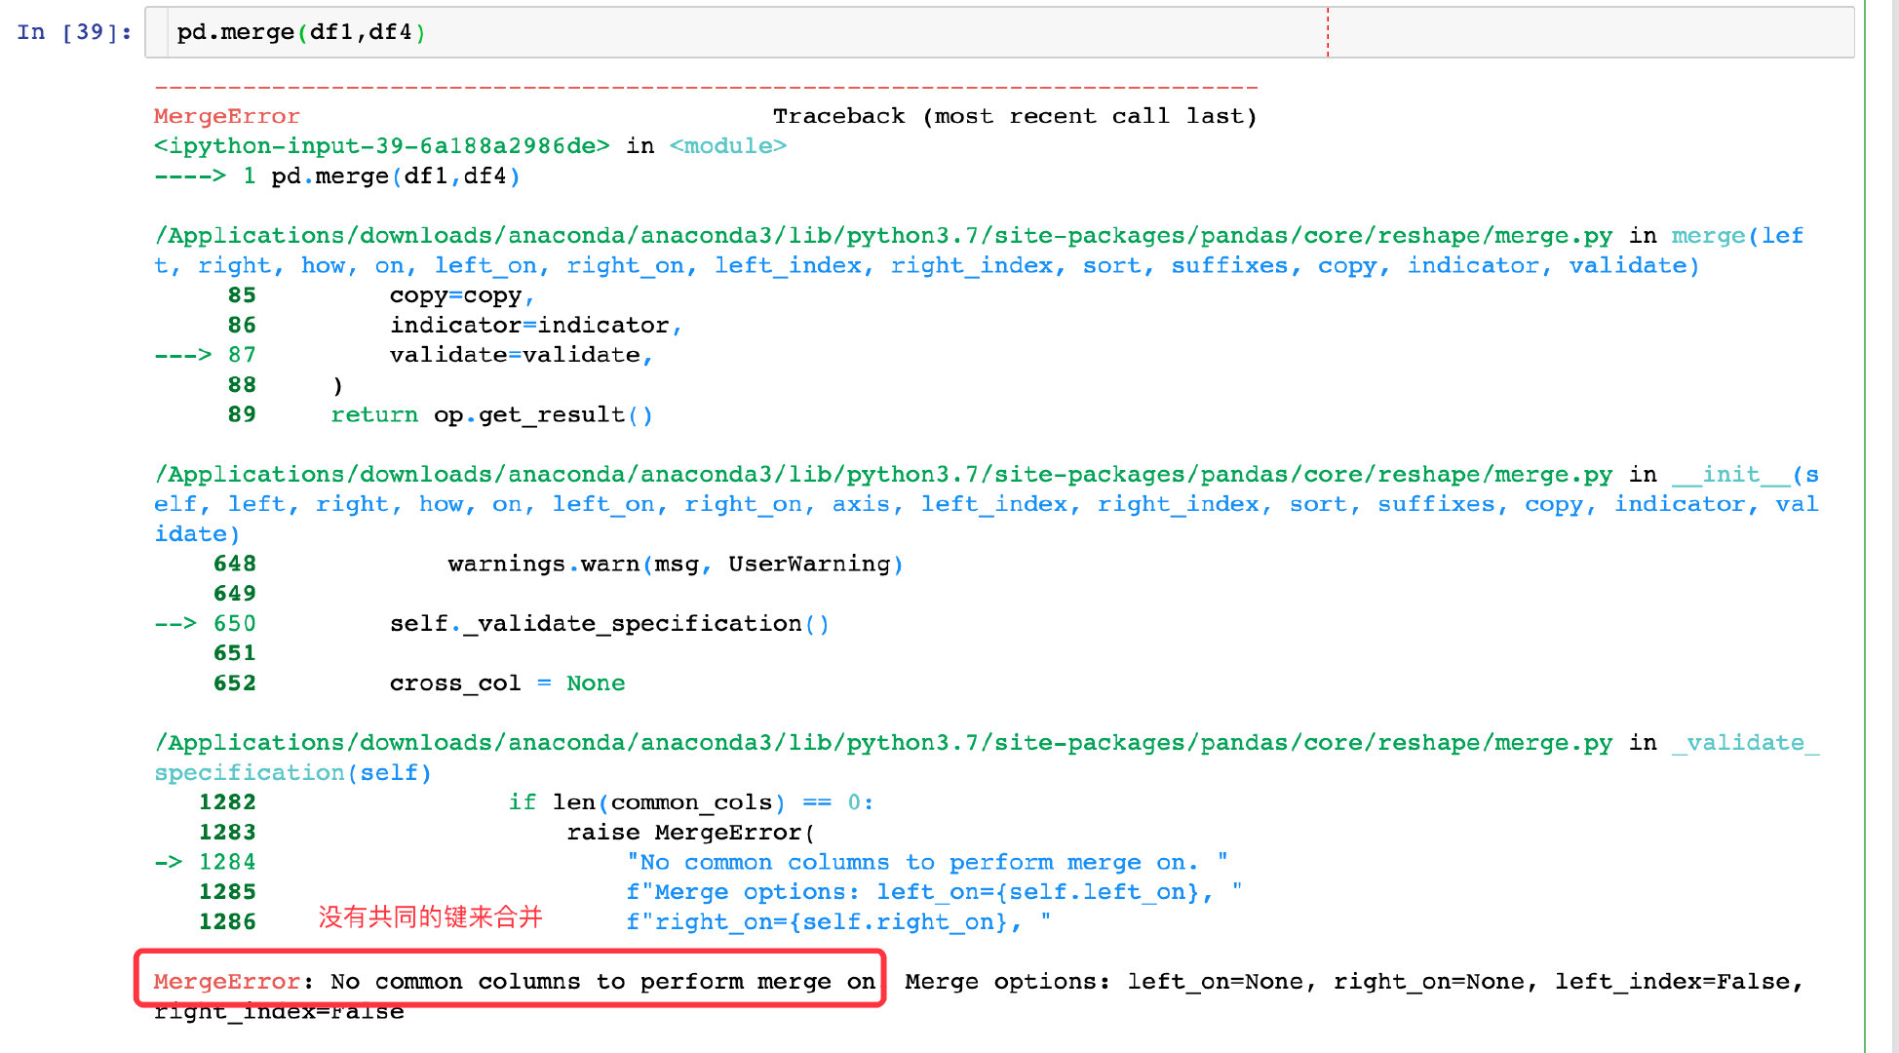
Task: Click merge.py path before '_validate_specification'
Action: click(x=882, y=743)
